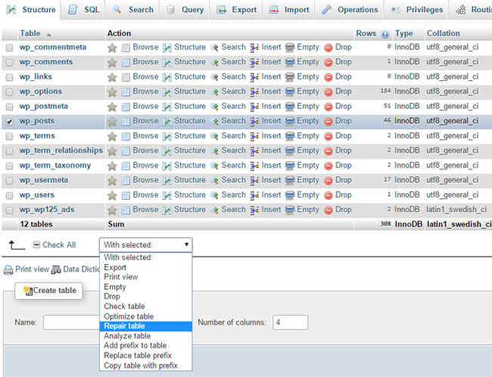This screenshot has width=492, height=377.
Task: Check the wp_comments checkbox
Action: (x=9, y=63)
